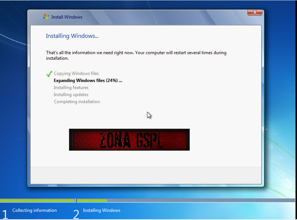The image size is (297, 220).
Task: Close the Install Windows dialog
Action: (x=255, y=12)
